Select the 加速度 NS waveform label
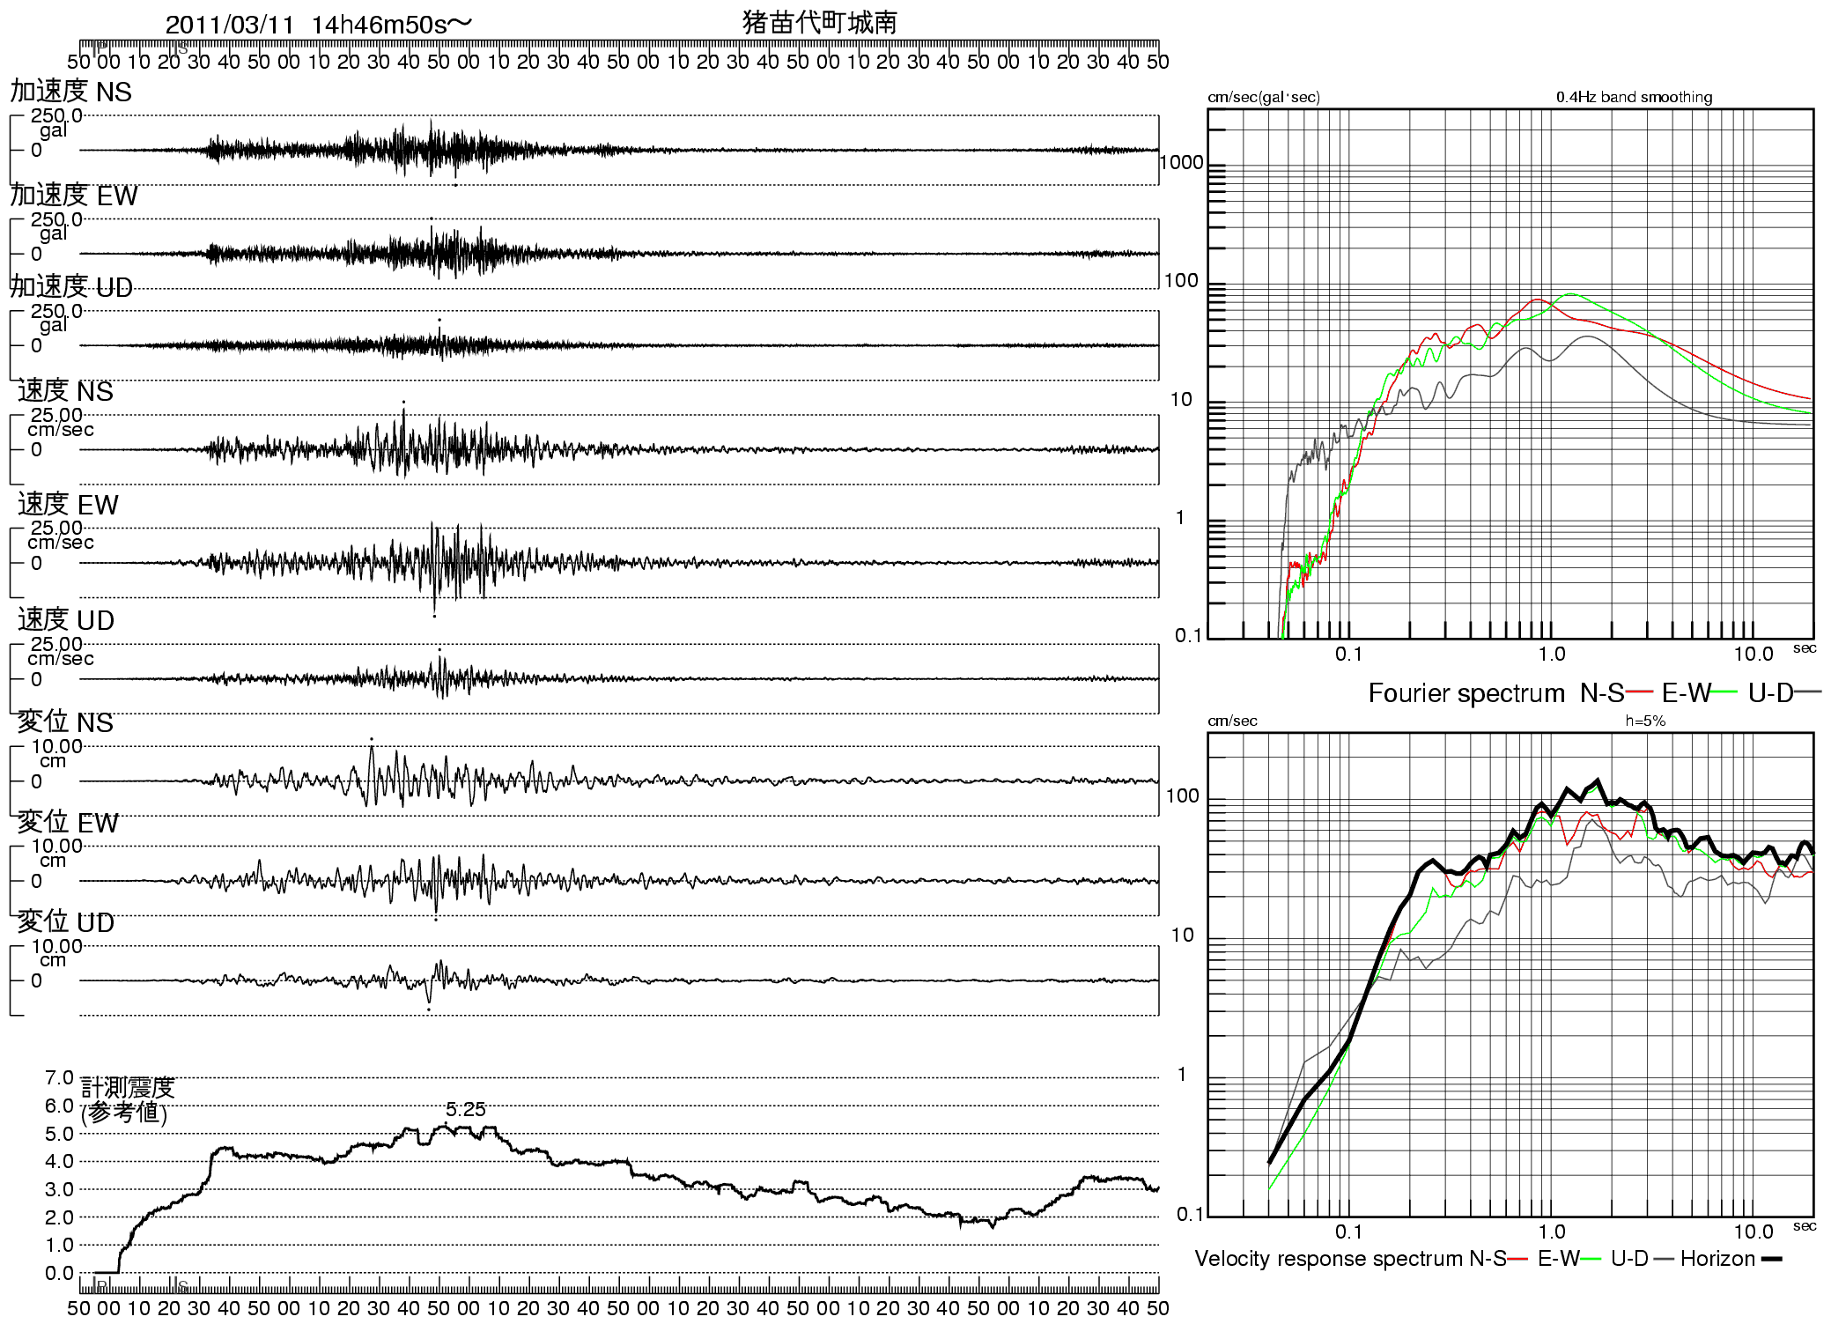This screenshot has width=1831, height=1324. (70, 92)
